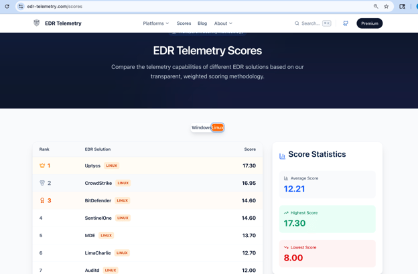Click the Highest Score trend-up icon
The height and width of the screenshot is (274, 418).
(x=286, y=212)
